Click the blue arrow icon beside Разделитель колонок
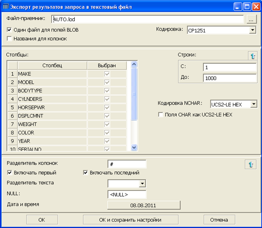 point(251,164)
